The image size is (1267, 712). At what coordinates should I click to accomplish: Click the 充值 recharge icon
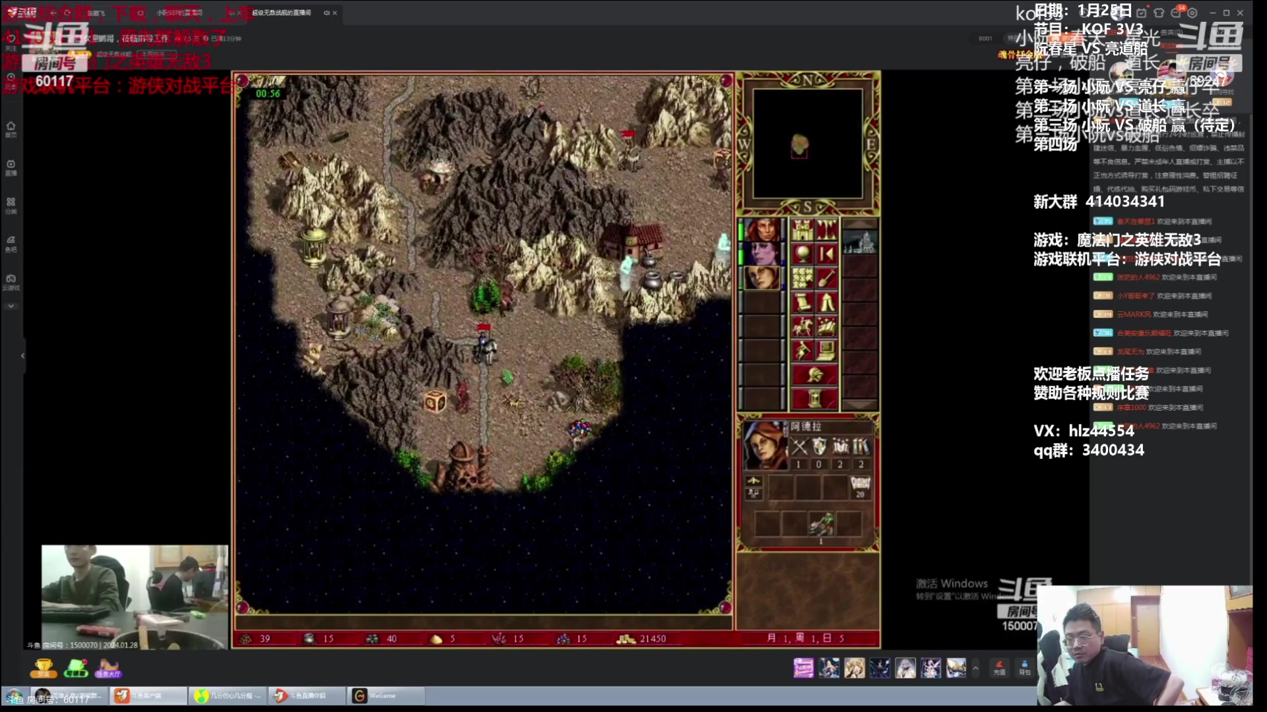pyautogui.click(x=999, y=668)
